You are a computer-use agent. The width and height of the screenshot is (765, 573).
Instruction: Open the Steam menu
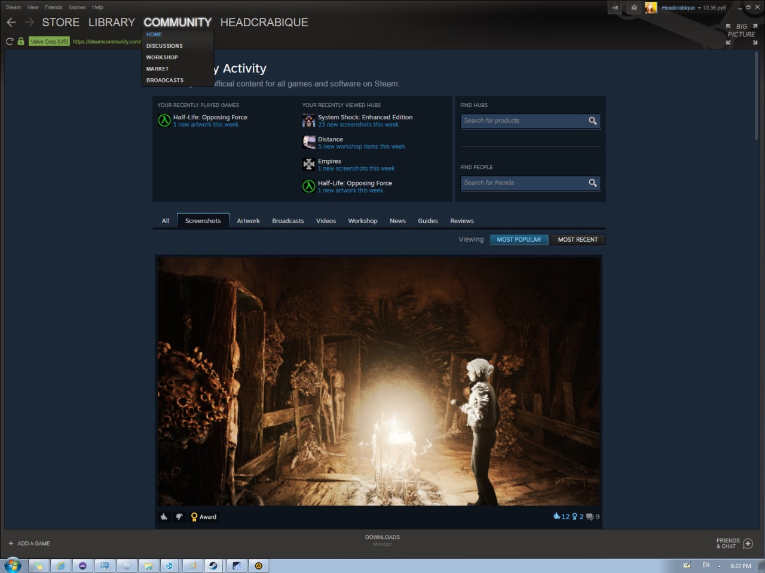(13, 7)
